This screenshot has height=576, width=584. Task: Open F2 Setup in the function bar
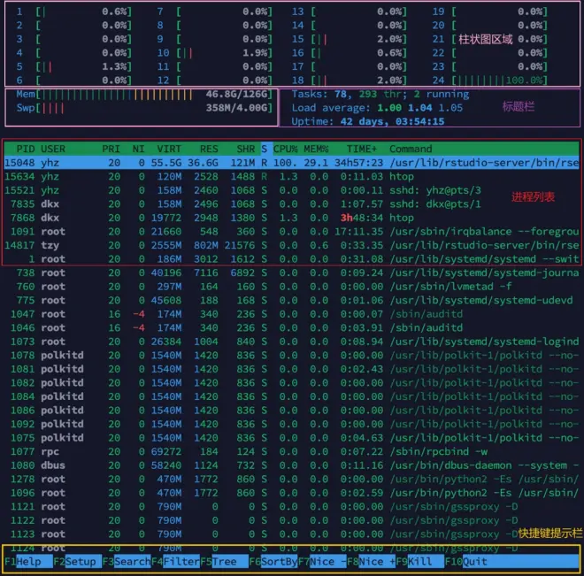[x=78, y=562]
